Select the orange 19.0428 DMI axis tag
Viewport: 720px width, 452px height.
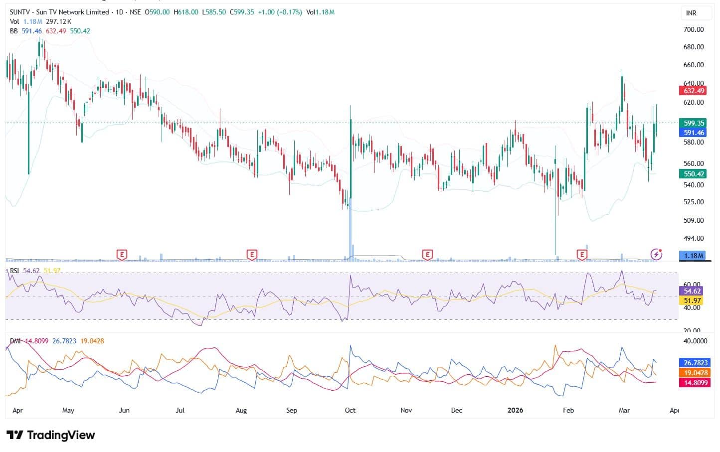pos(695,373)
